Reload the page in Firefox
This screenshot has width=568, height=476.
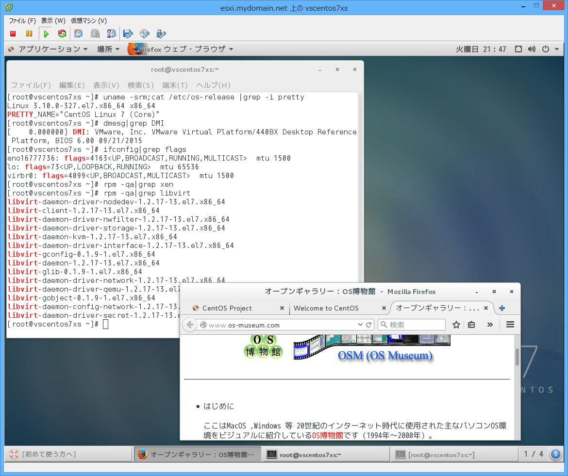tap(369, 325)
